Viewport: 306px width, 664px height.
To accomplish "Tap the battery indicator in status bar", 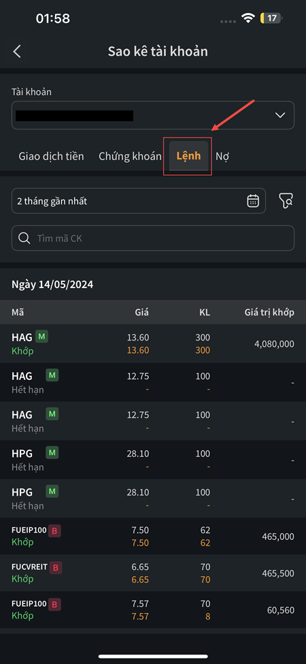I will click(x=271, y=18).
